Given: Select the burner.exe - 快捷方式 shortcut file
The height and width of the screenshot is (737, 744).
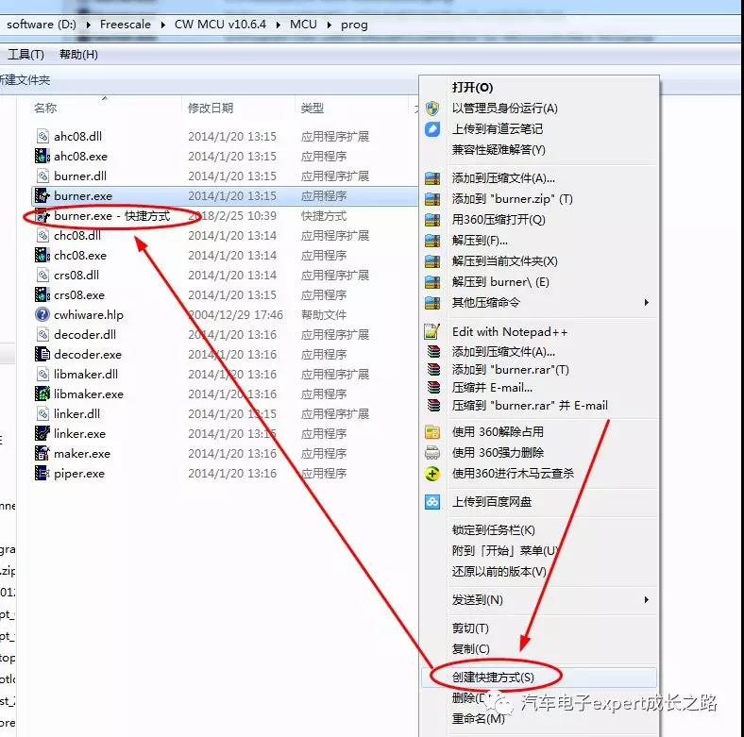Looking at the screenshot, I should point(111,216).
